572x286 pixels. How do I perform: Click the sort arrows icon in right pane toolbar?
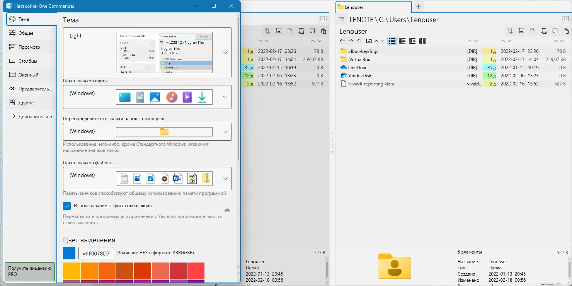coord(510,31)
